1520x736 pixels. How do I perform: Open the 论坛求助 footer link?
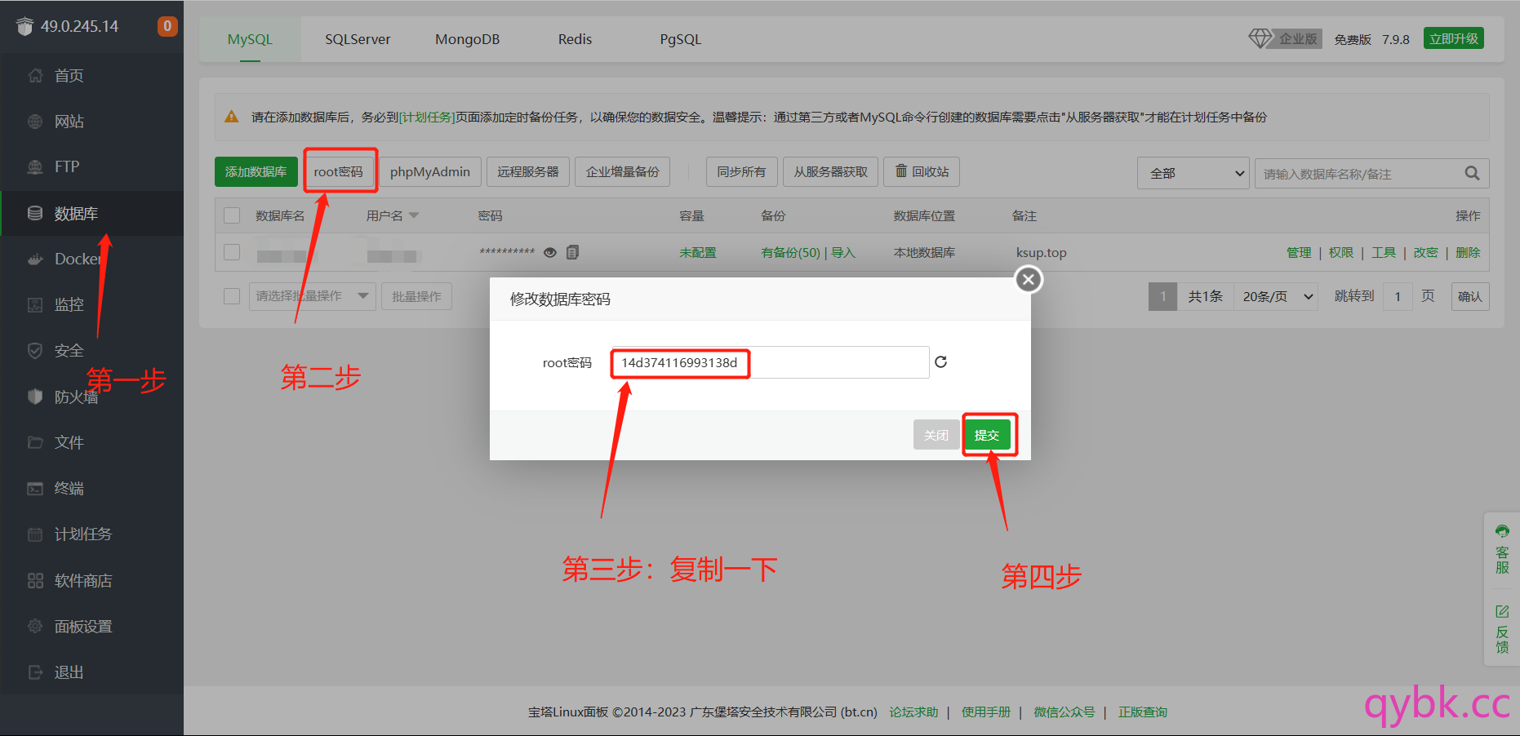click(x=913, y=712)
